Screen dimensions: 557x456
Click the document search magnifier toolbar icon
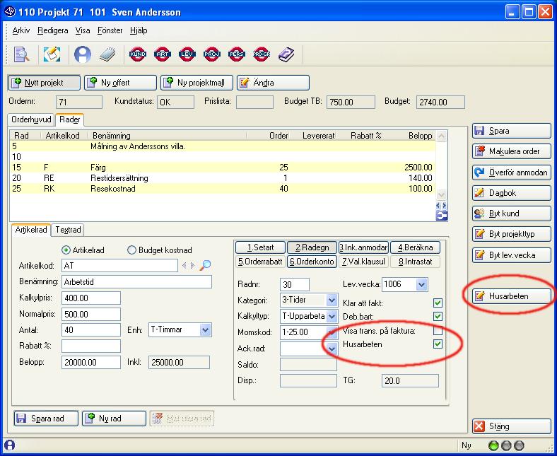[21, 54]
